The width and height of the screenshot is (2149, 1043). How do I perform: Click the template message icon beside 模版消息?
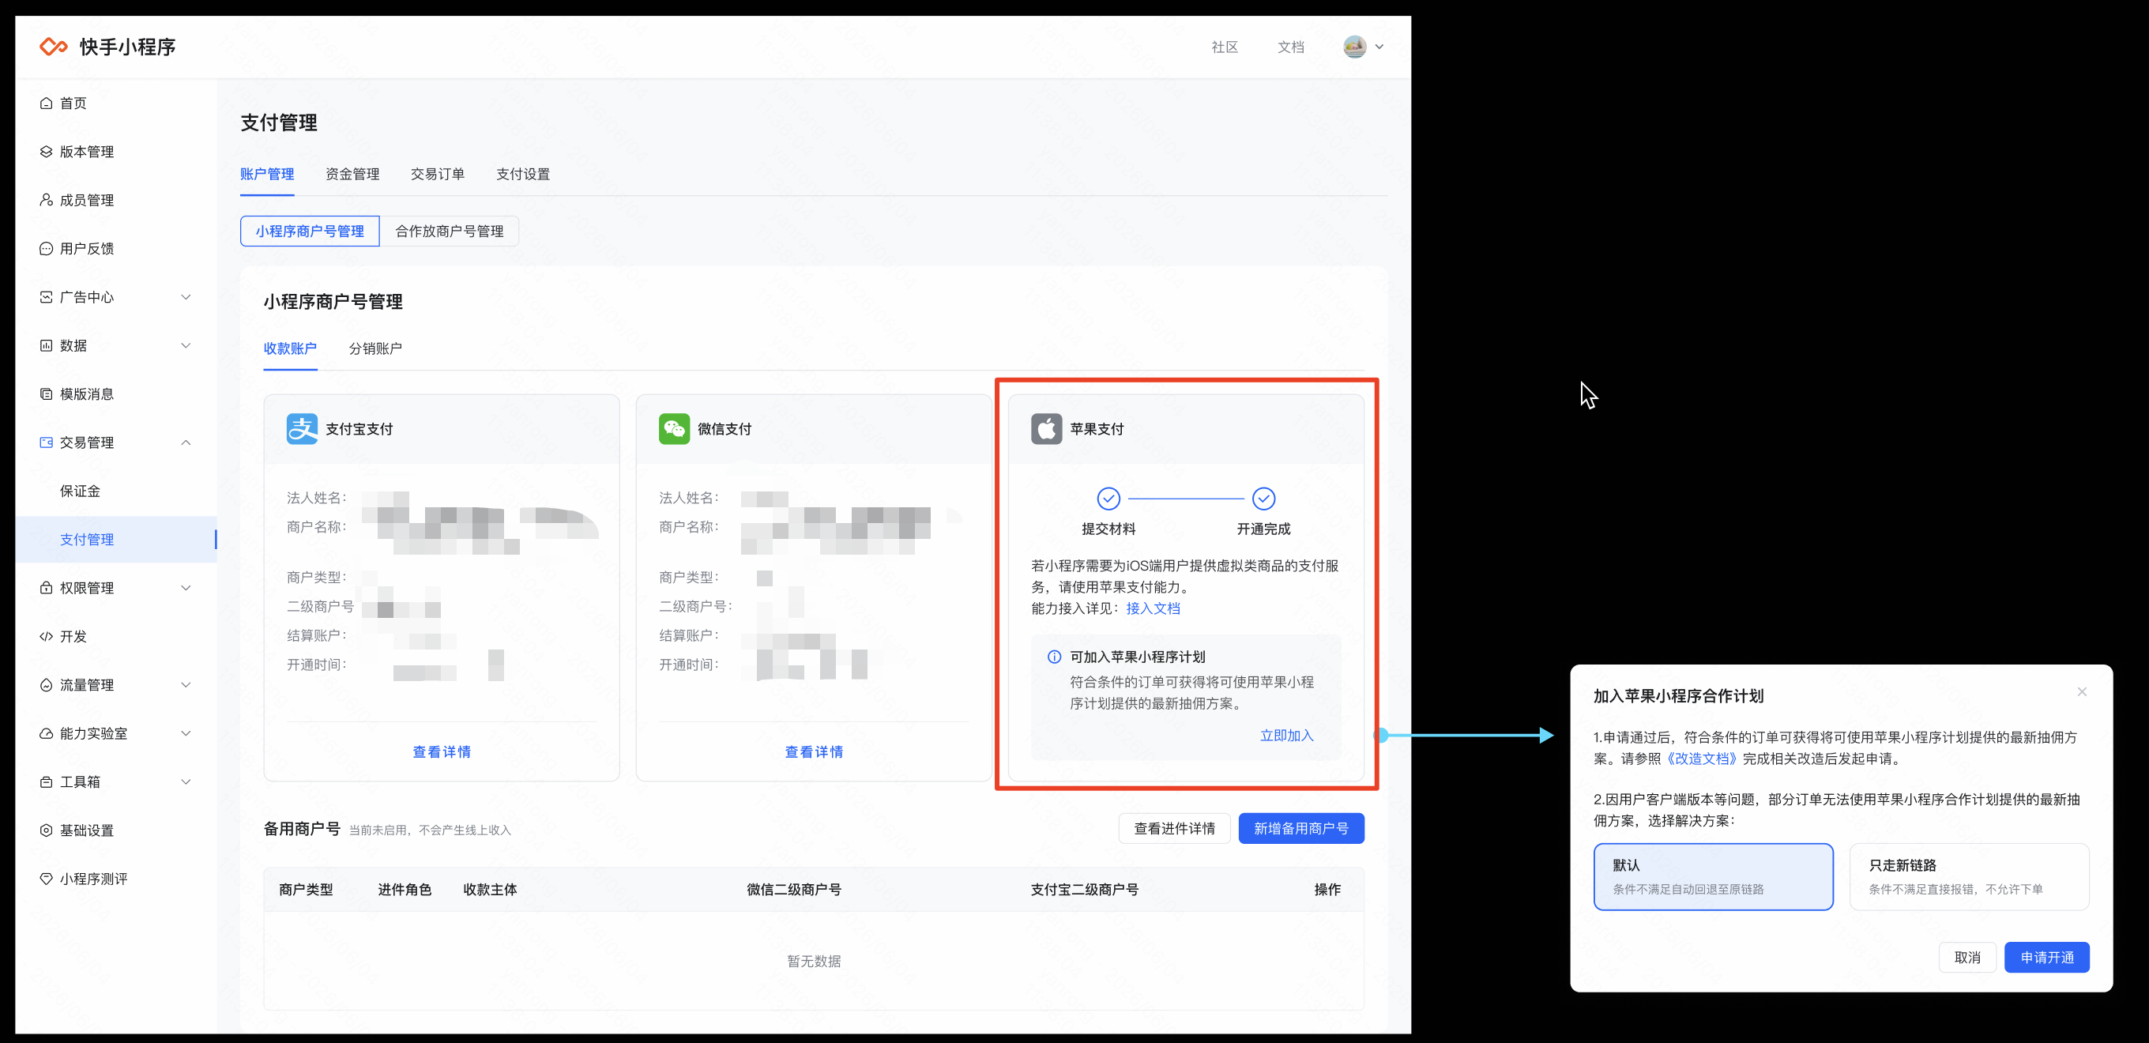point(46,393)
